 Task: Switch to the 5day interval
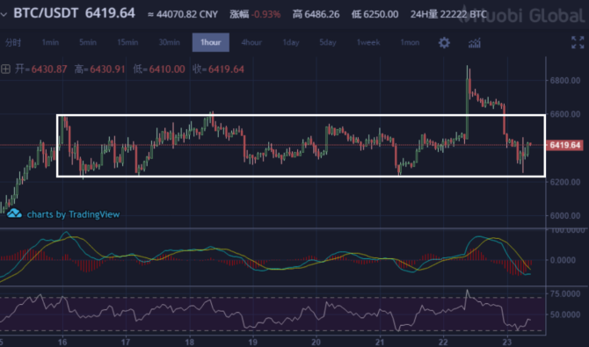[328, 42]
